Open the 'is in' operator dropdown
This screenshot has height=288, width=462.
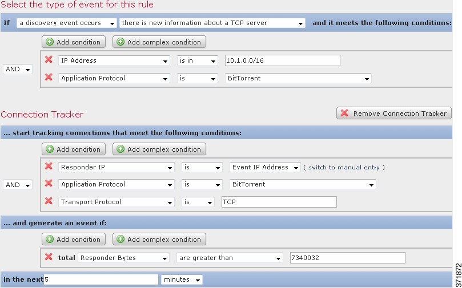pos(198,60)
